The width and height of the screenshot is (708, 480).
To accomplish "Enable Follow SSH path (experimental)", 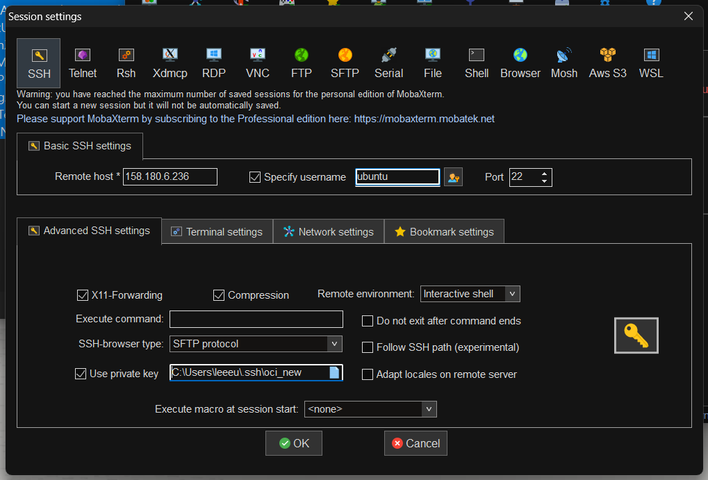I will [x=368, y=347].
